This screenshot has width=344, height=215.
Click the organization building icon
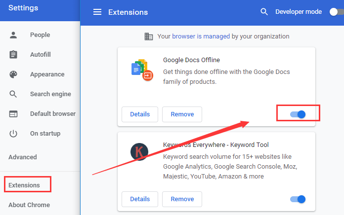tap(149, 36)
